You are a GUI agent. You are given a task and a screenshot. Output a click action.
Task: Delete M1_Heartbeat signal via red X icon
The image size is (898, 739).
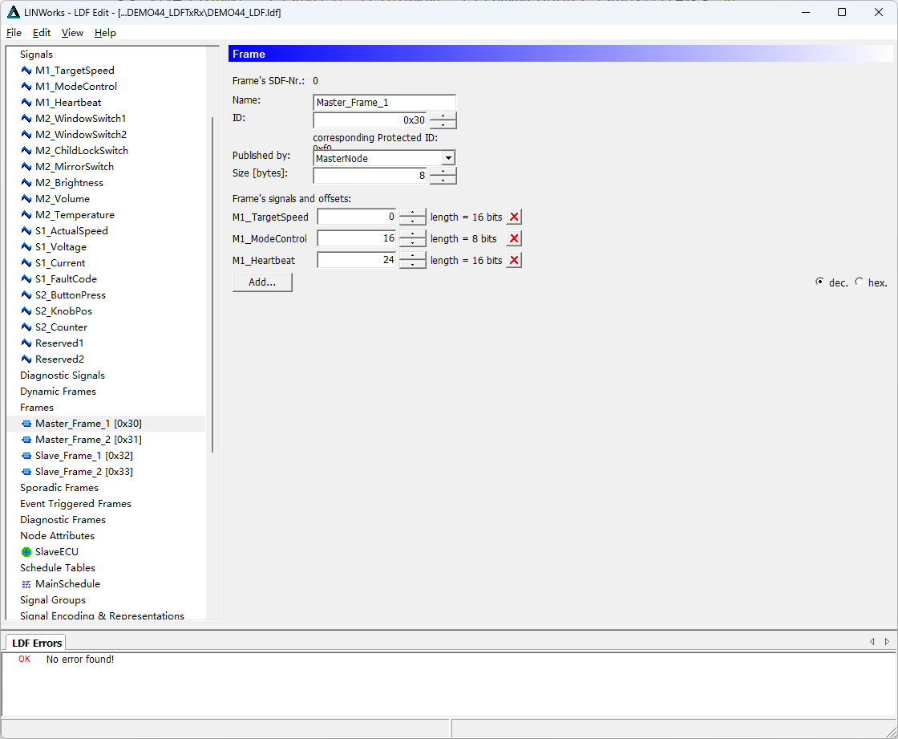click(514, 260)
